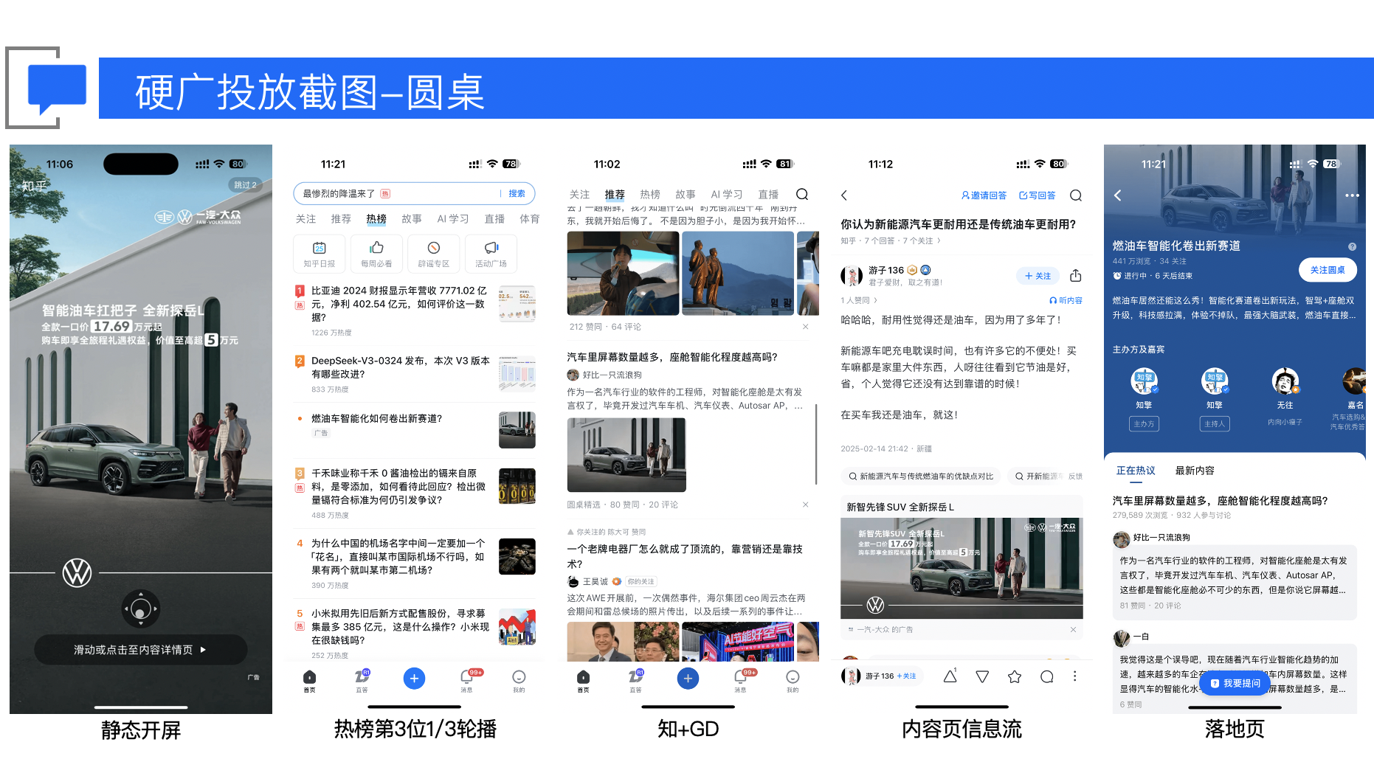Tap the 活动广场 megaphone icon
Image resolution: width=1374 pixels, height=773 pixels.
point(491,249)
